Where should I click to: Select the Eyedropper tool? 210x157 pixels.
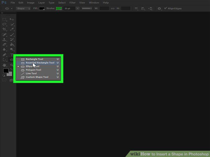pos(12,29)
